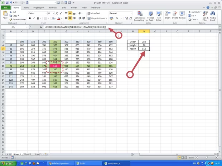
Task: Open the Merge & Center dropdown arrow
Action: pyautogui.click(x=106, y=18)
